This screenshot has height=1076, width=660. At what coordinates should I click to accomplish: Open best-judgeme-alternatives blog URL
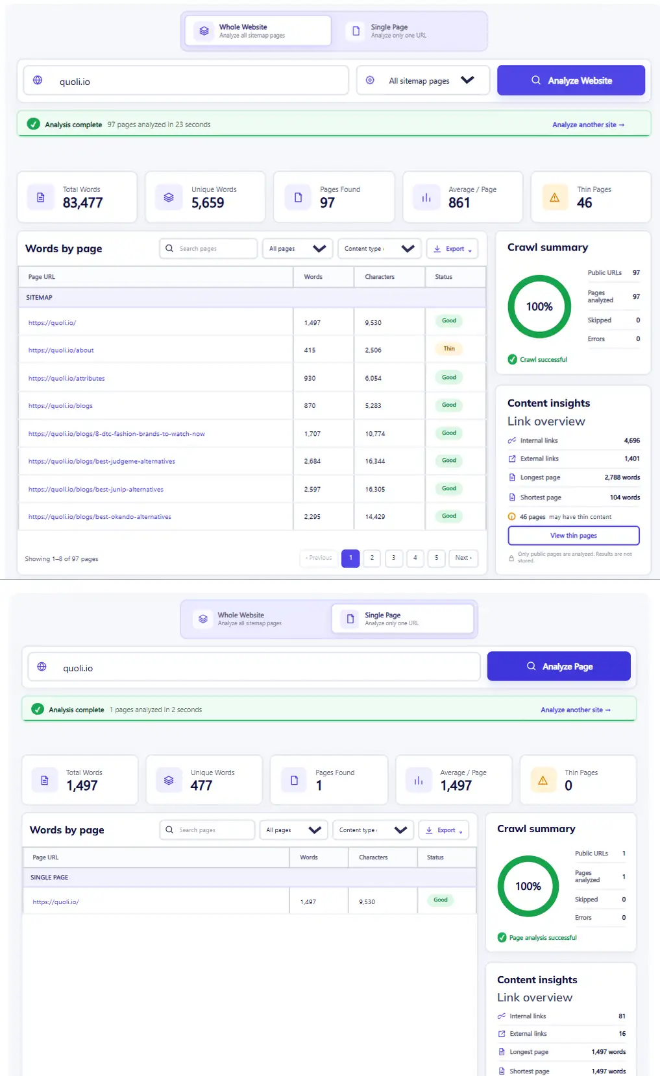tap(102, 461)
